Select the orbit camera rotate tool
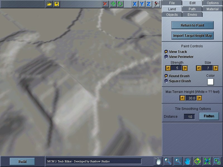The height and width of the screenshot is (167, 223). coord(197,161)
